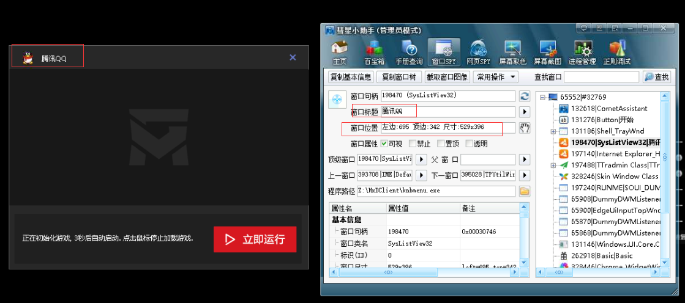This screenshot has width=685, height=303.
Task: Click the property table horizontal scrollbar thumb
Action: [388, 272]
